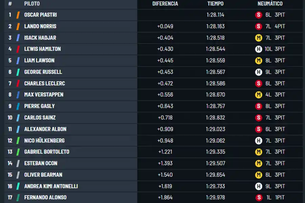305x203 pixels.
Task: Click position number 16 for Antonelli
Action: [x=10, y=186]
